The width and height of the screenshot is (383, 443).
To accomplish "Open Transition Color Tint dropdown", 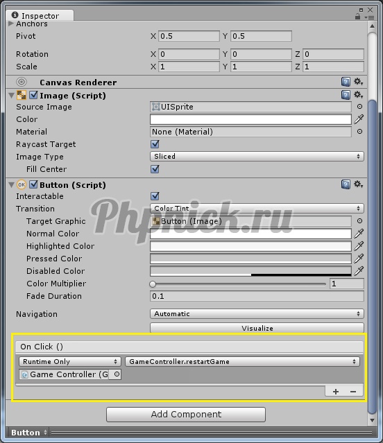I will [x=257, y=209].
